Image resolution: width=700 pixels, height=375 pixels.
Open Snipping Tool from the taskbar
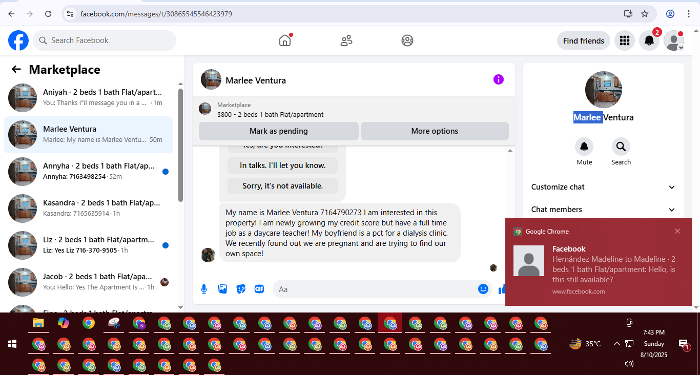point(114,323)
